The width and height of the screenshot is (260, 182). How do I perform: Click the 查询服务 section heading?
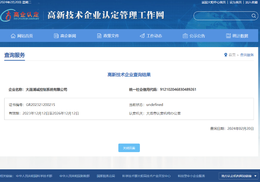click(15, 55)
